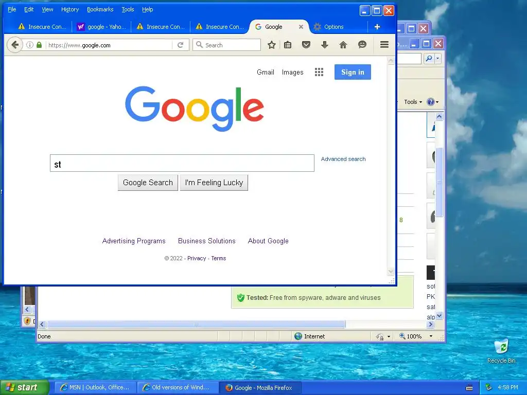Bookmark this page with the star icon
The width and height of the screenshot is (527, 395).
(272, 45)
